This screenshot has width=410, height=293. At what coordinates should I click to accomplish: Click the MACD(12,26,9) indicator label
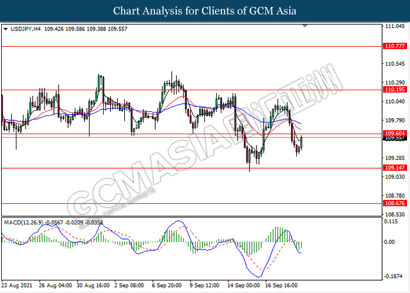(23, 223)
